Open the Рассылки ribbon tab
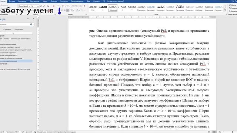 (x=64, y=1)
